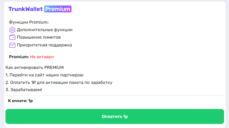
Task: Click the red "Не активен" status text
Action: 42,57
